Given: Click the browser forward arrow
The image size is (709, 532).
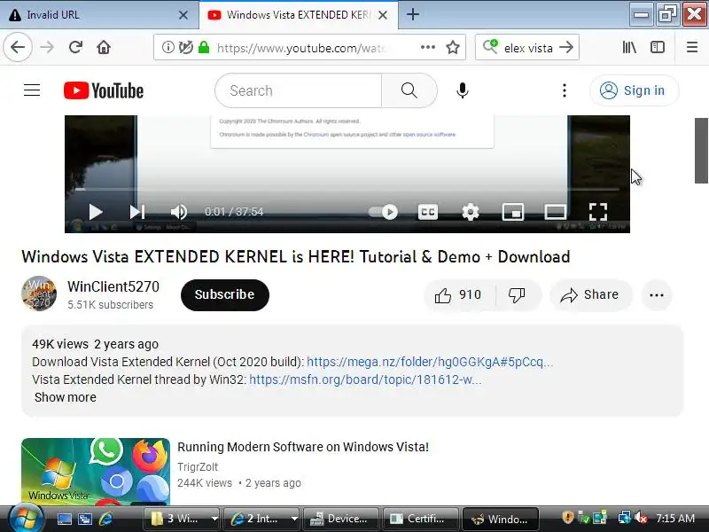Looking at the screenshot, I should point(47,47).
